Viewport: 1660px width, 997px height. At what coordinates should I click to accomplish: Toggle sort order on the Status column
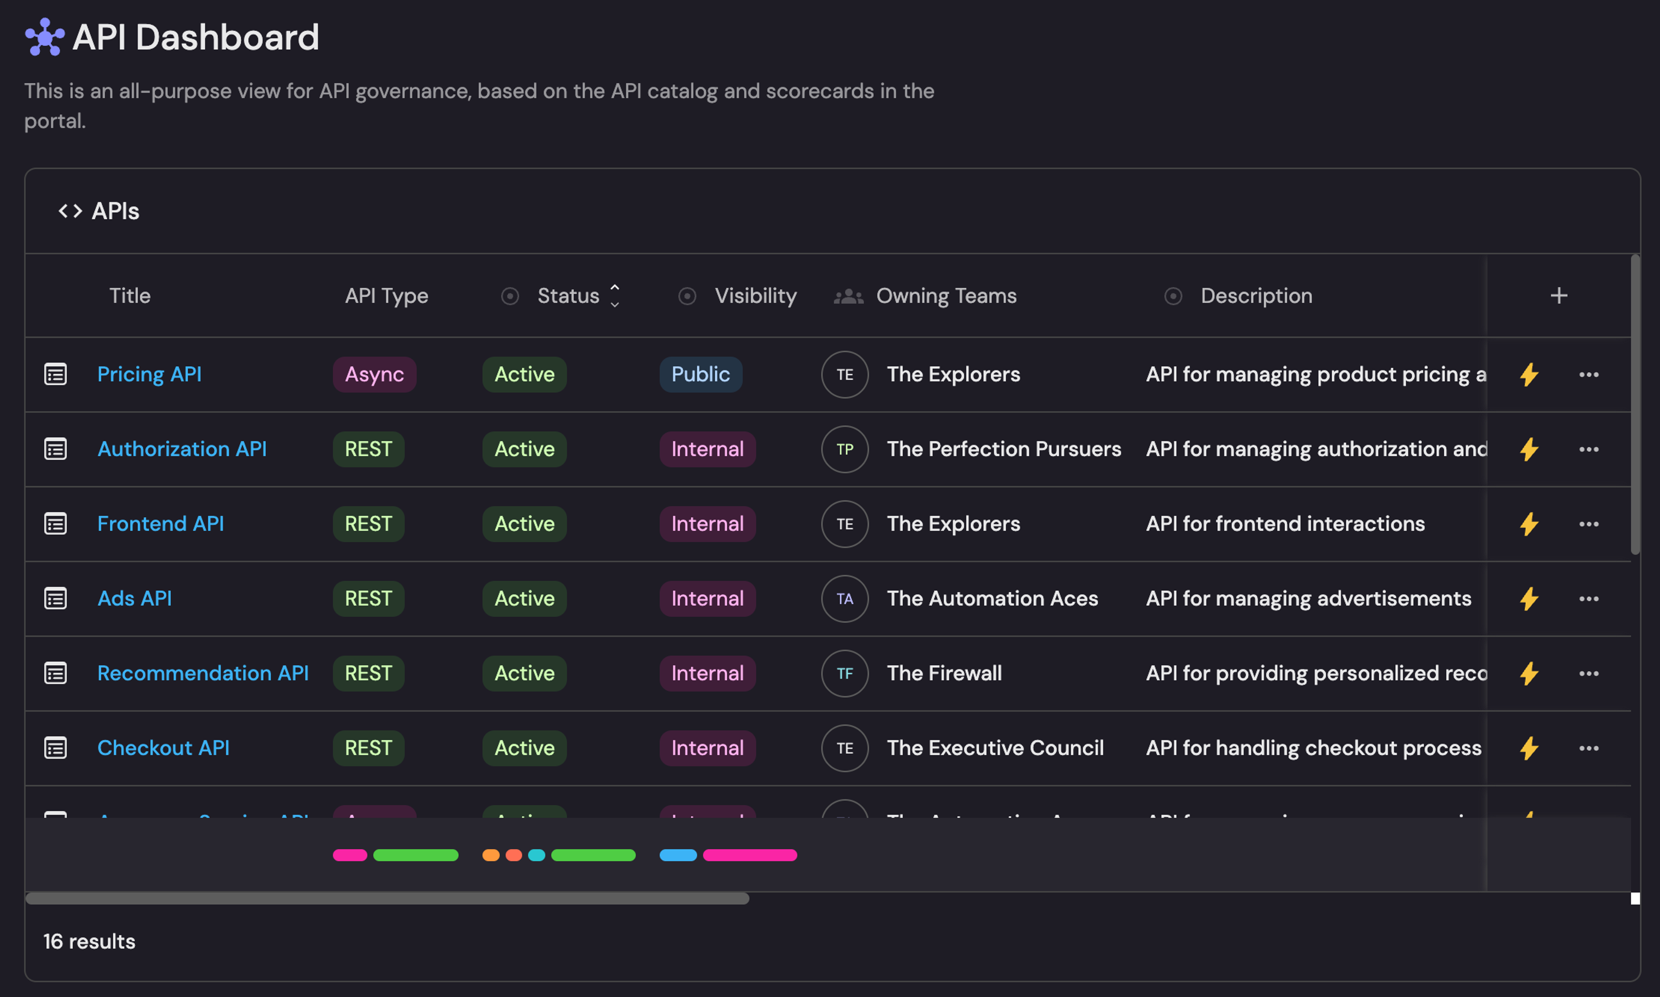pyautogui.click(x=614, y=296)
